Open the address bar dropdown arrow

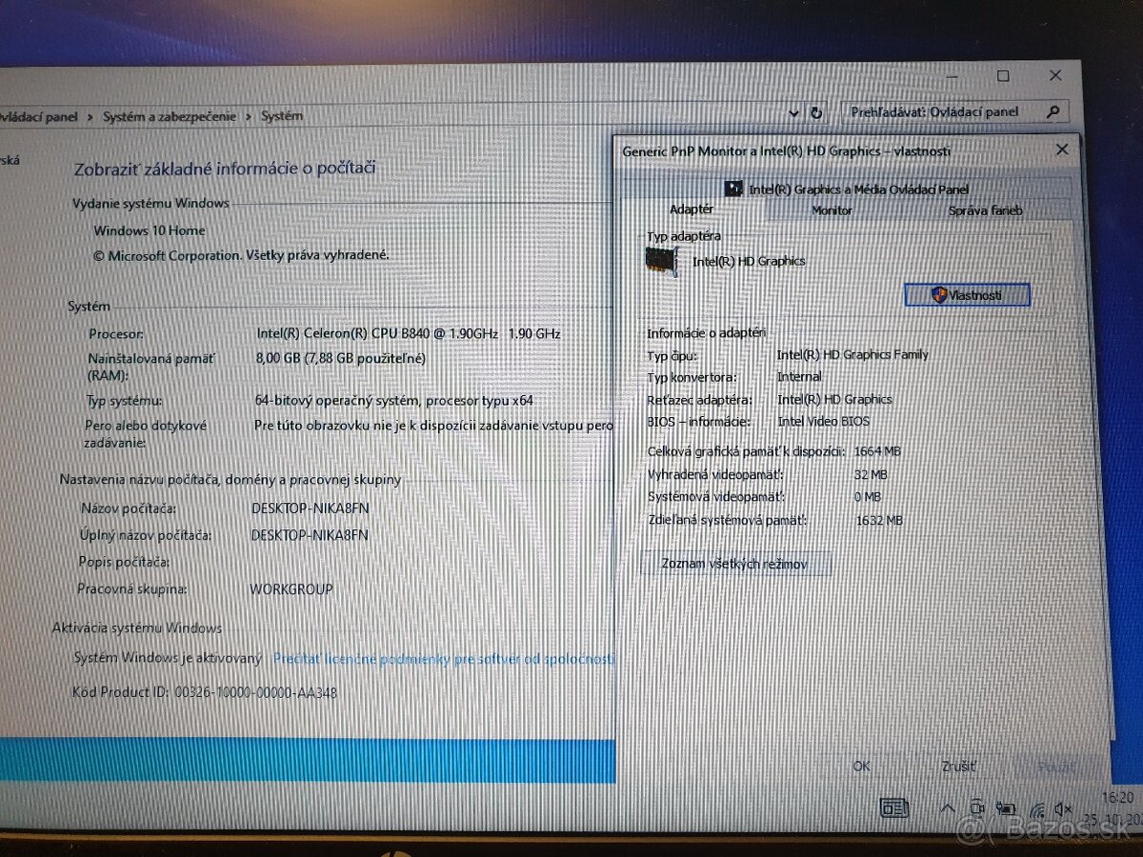[794, 112]
